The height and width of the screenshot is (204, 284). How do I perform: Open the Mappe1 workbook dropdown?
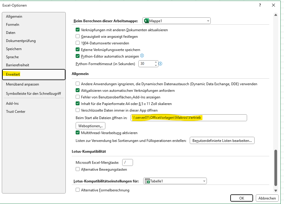177,21
